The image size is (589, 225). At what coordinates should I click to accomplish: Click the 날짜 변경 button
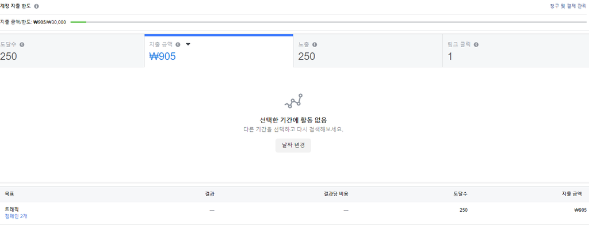click(293, 146)
